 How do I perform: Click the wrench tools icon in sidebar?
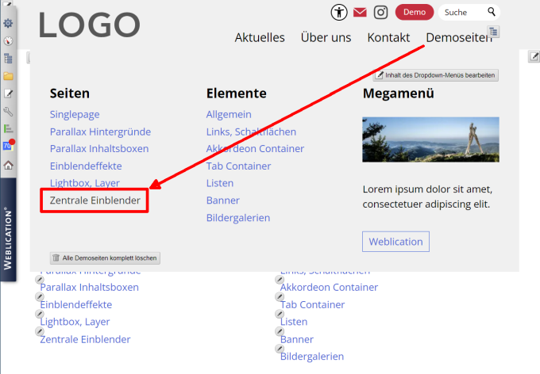tap(8, 112)
